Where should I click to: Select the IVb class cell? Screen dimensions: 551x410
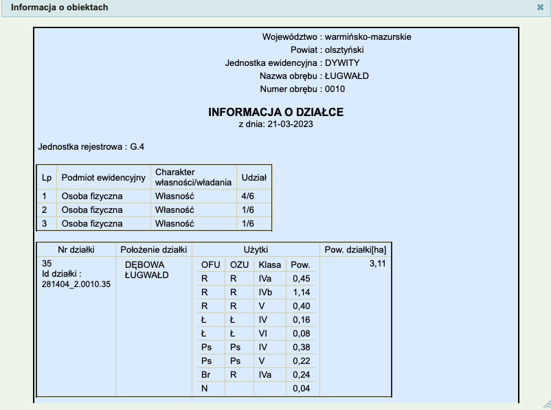pos(266,292)
